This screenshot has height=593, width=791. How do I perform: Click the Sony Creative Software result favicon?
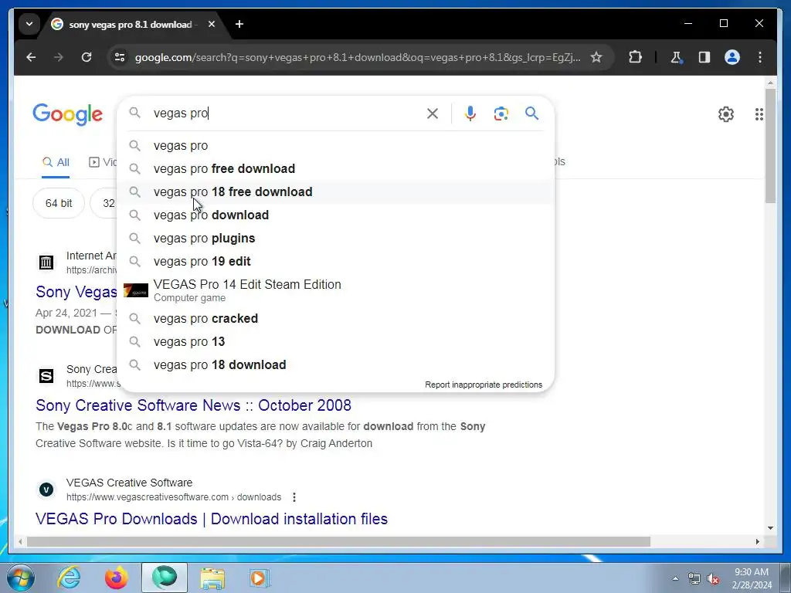[46, 376]
